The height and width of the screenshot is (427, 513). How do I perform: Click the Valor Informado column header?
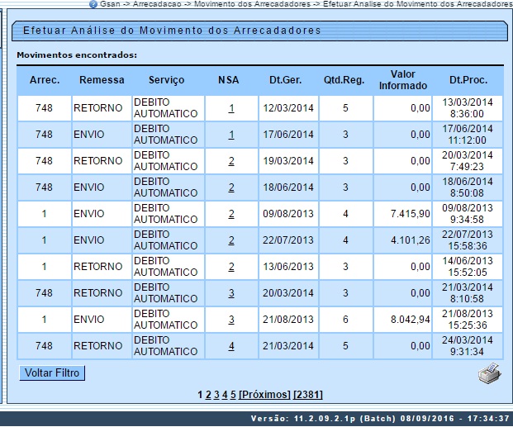(402, 80)
